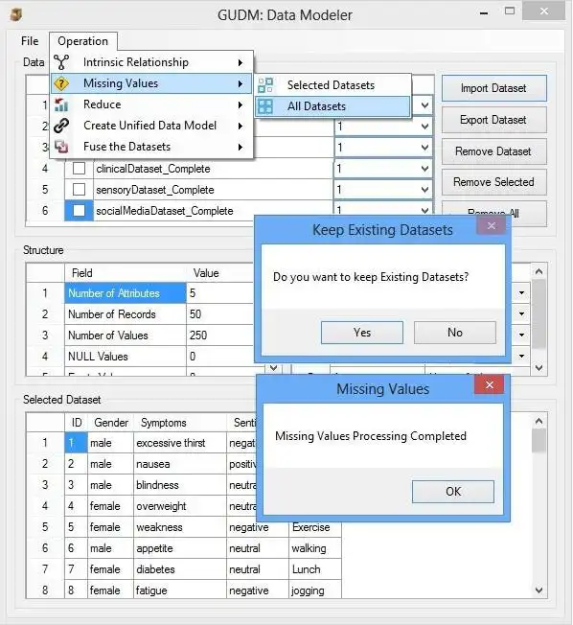The height and width of the screenshot is (625, 573).
Task: Tick the sensoryDataset_Complete checkbox
Action: 79,190
